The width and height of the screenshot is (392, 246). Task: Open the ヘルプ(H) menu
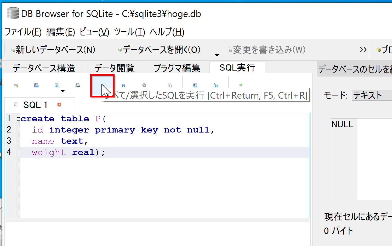point(167,32)
